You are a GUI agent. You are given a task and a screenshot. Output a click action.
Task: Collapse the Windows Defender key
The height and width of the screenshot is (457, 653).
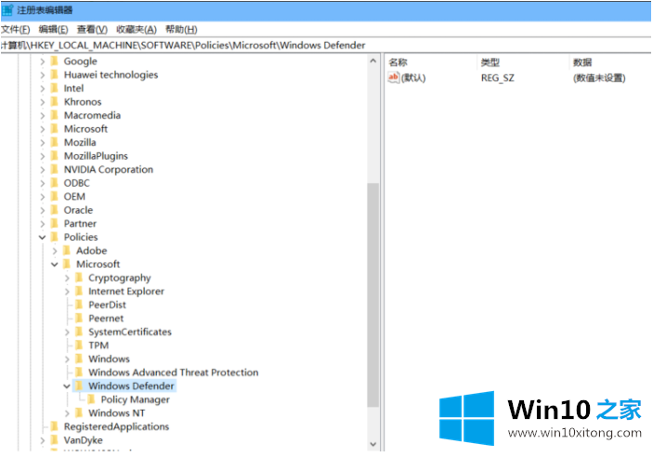(67, 386)
